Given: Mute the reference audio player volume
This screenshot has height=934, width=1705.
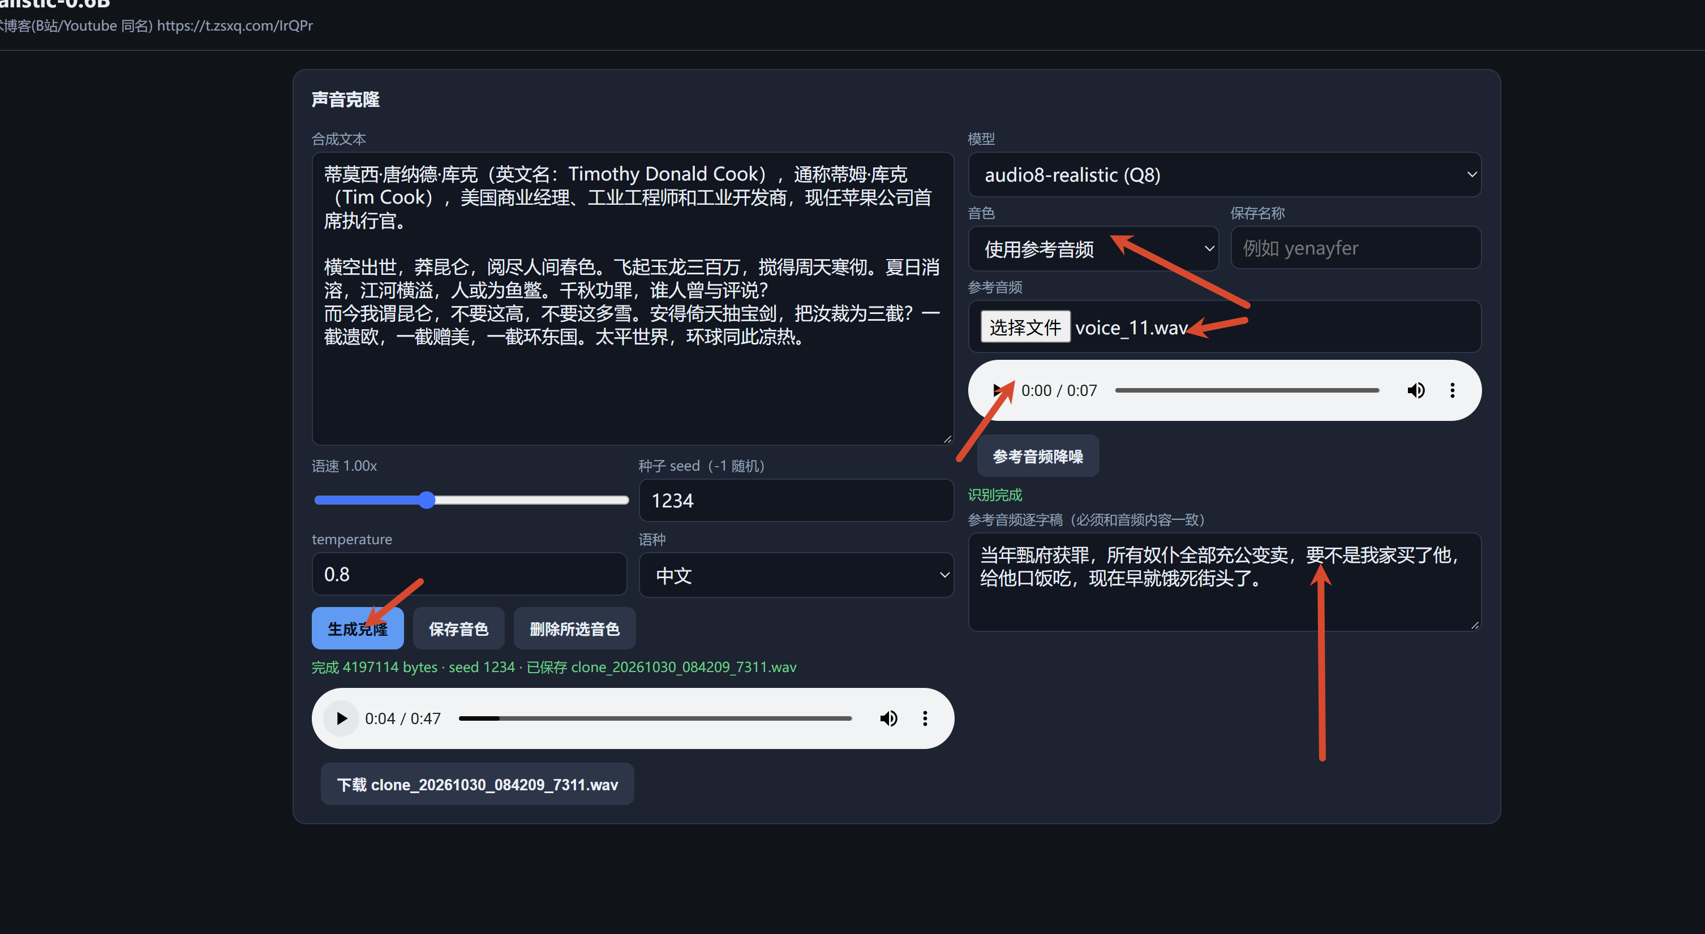Looking at the screenshot, I should coord(1416,390).
